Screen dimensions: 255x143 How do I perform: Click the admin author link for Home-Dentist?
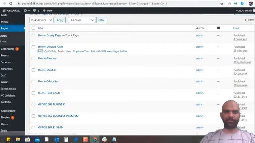(x=200, y=70)
